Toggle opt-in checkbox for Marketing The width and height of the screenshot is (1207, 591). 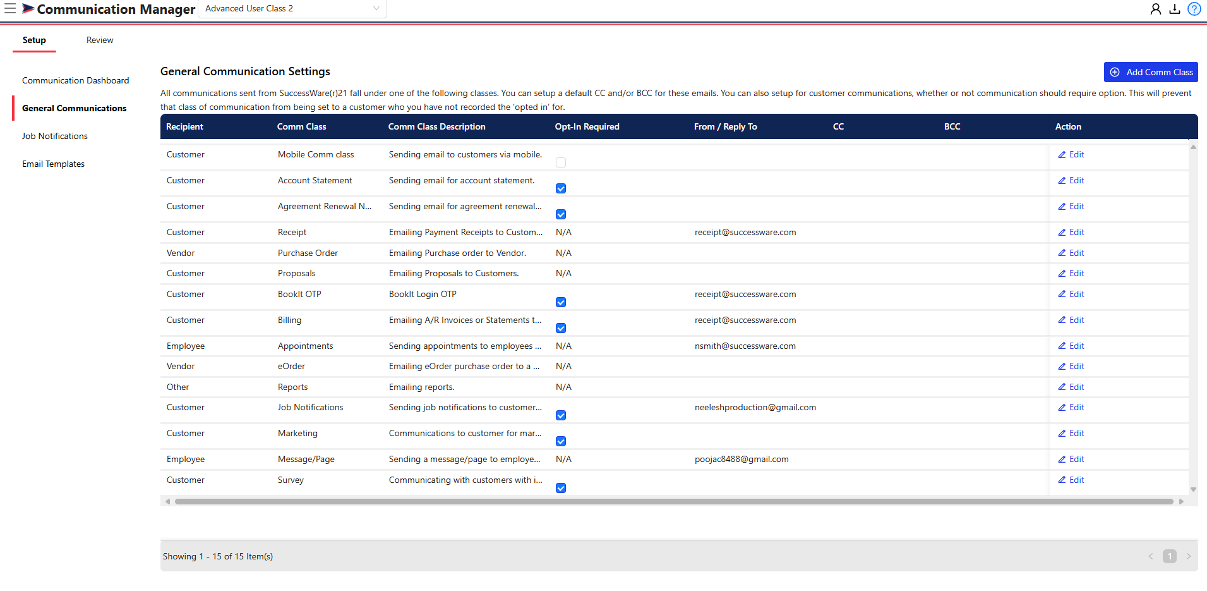click(x=561, y=441)
